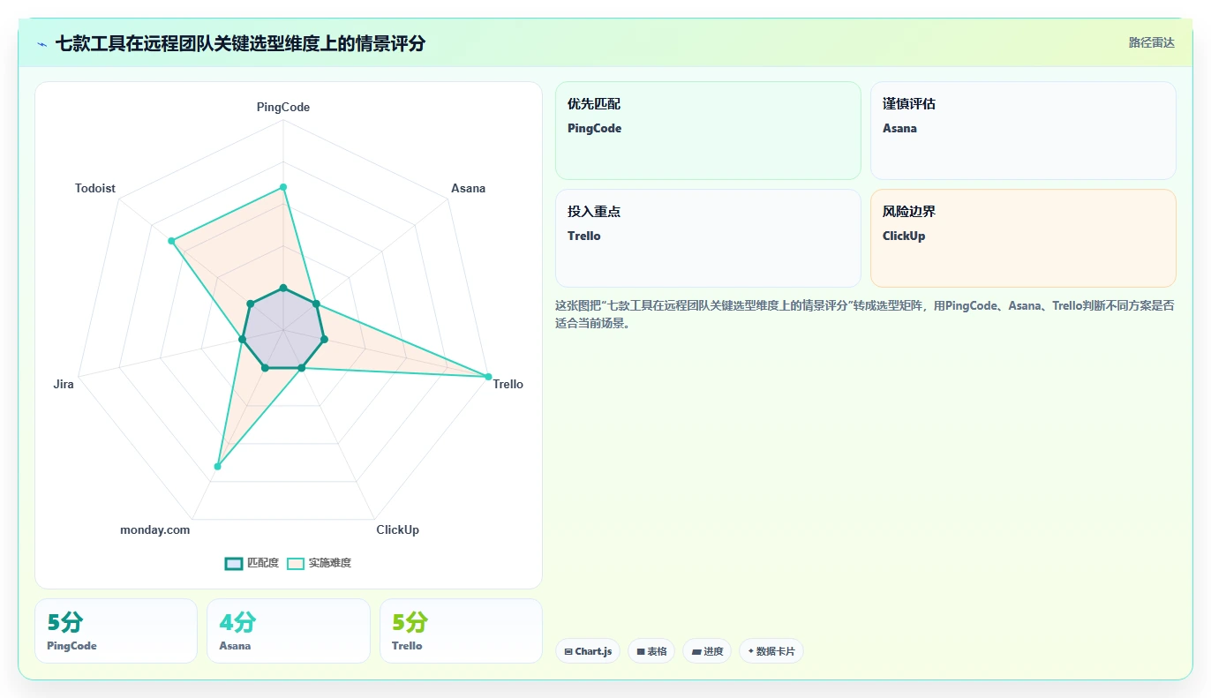Select the 进度 tag chip
Screen dimensions: 1211x698
point(707,651)
